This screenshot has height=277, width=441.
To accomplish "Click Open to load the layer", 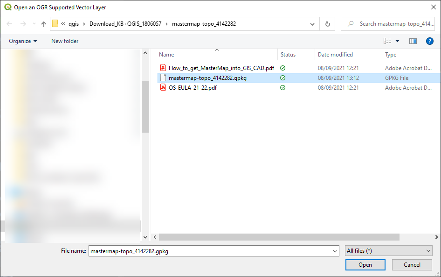I will click(365, 265).
